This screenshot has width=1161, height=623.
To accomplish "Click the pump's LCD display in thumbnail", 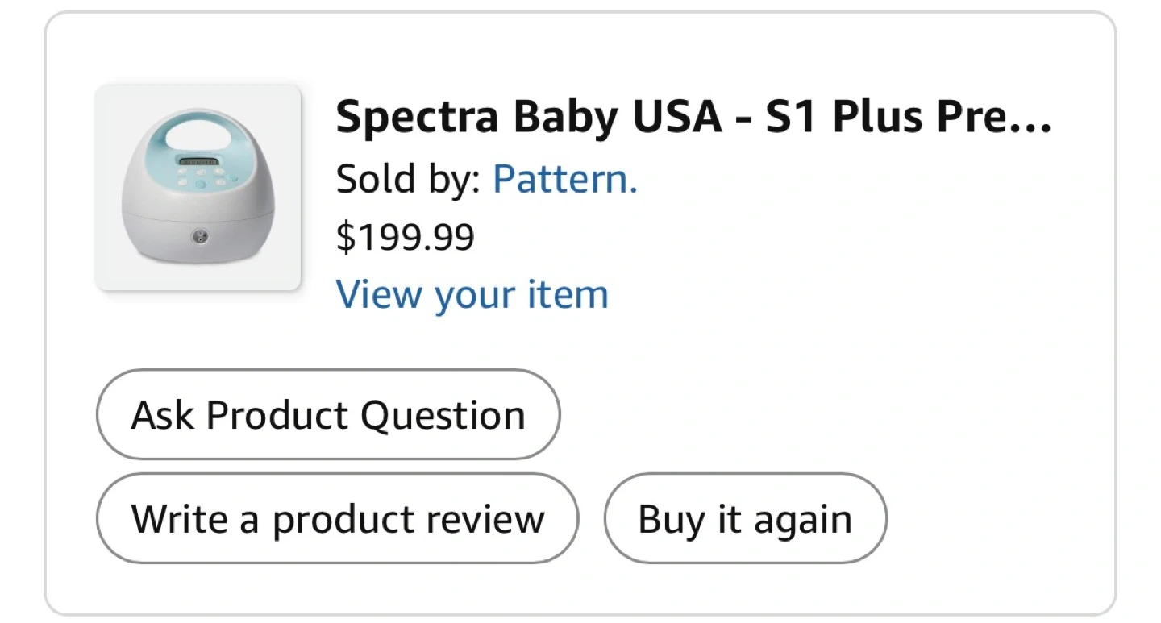I will 198,162.
